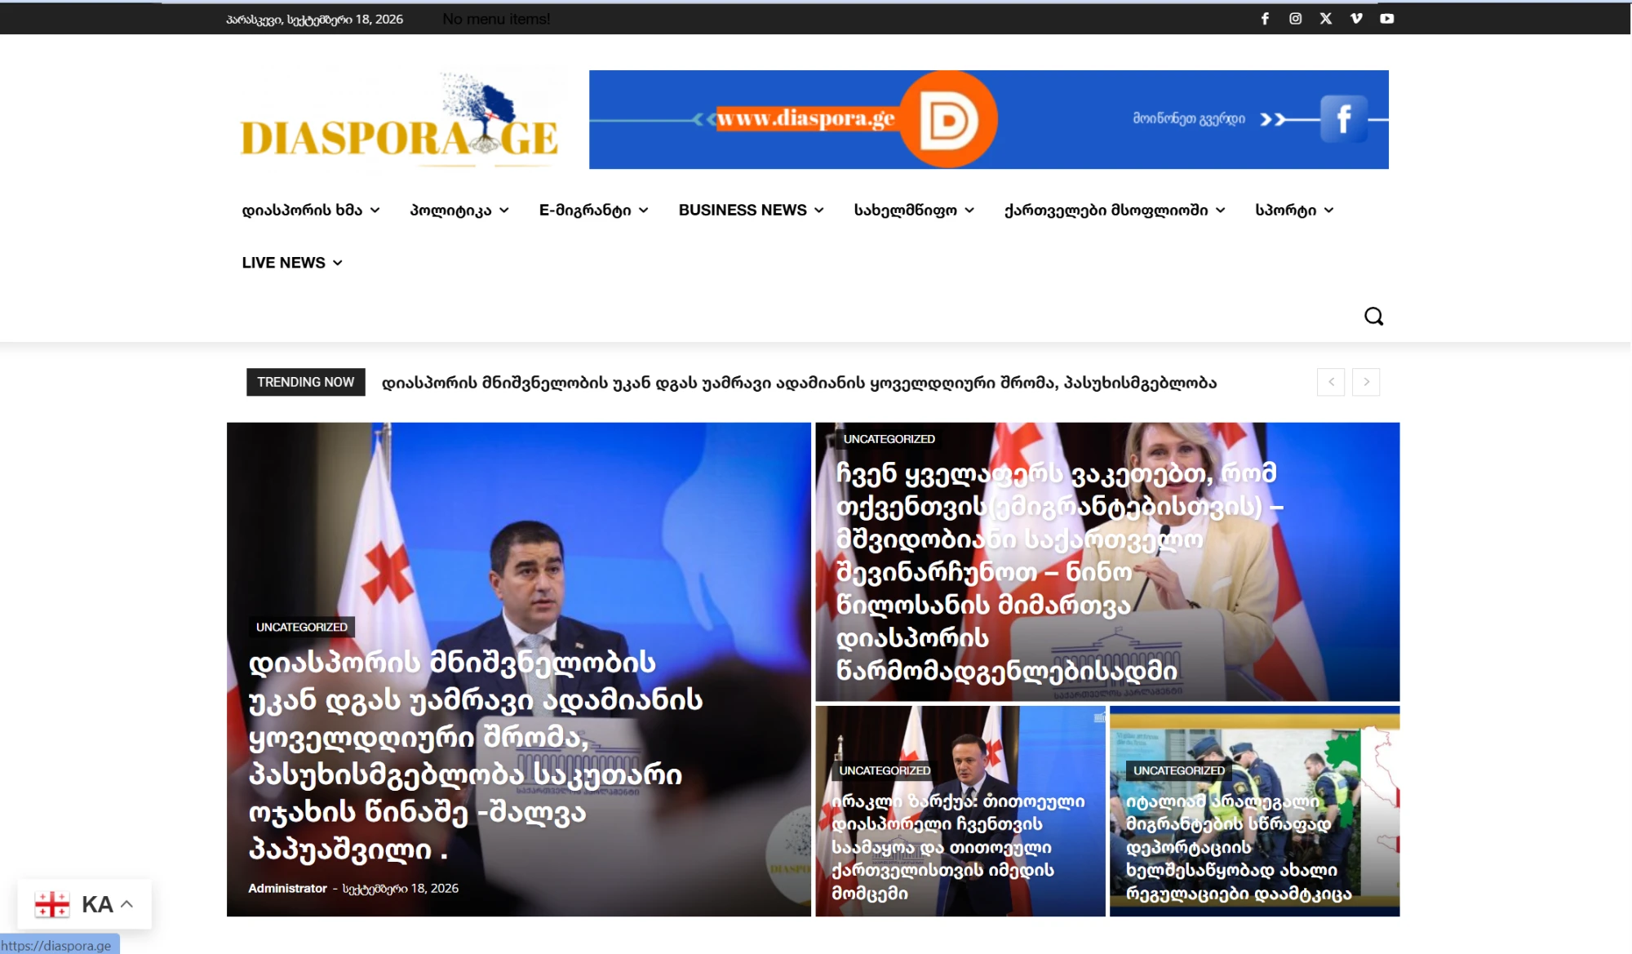Viewport: 1632px width, 954px height.
Task: Click the Facebook icon in blue banner
Action: (x=1343, y=119)
